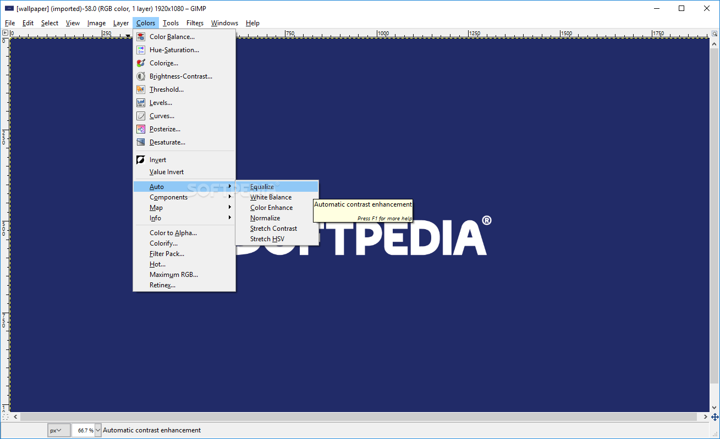This screenshot has width=720, height=439.
Task: Expand the Map submenu
Action: click(x=184, y=208)
